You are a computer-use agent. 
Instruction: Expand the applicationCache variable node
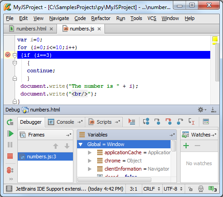[x=90, y=152]
